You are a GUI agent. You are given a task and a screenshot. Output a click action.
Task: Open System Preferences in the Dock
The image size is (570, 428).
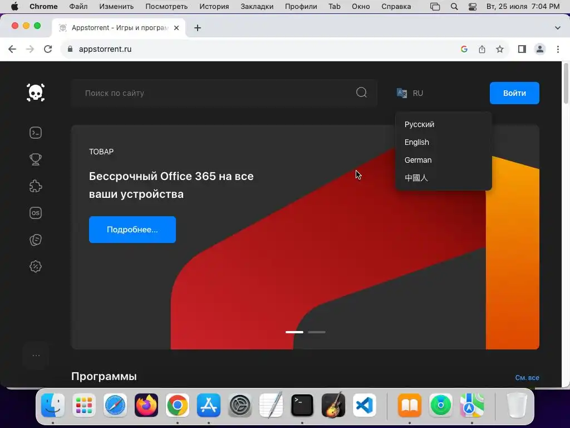[x=240, y=405]
